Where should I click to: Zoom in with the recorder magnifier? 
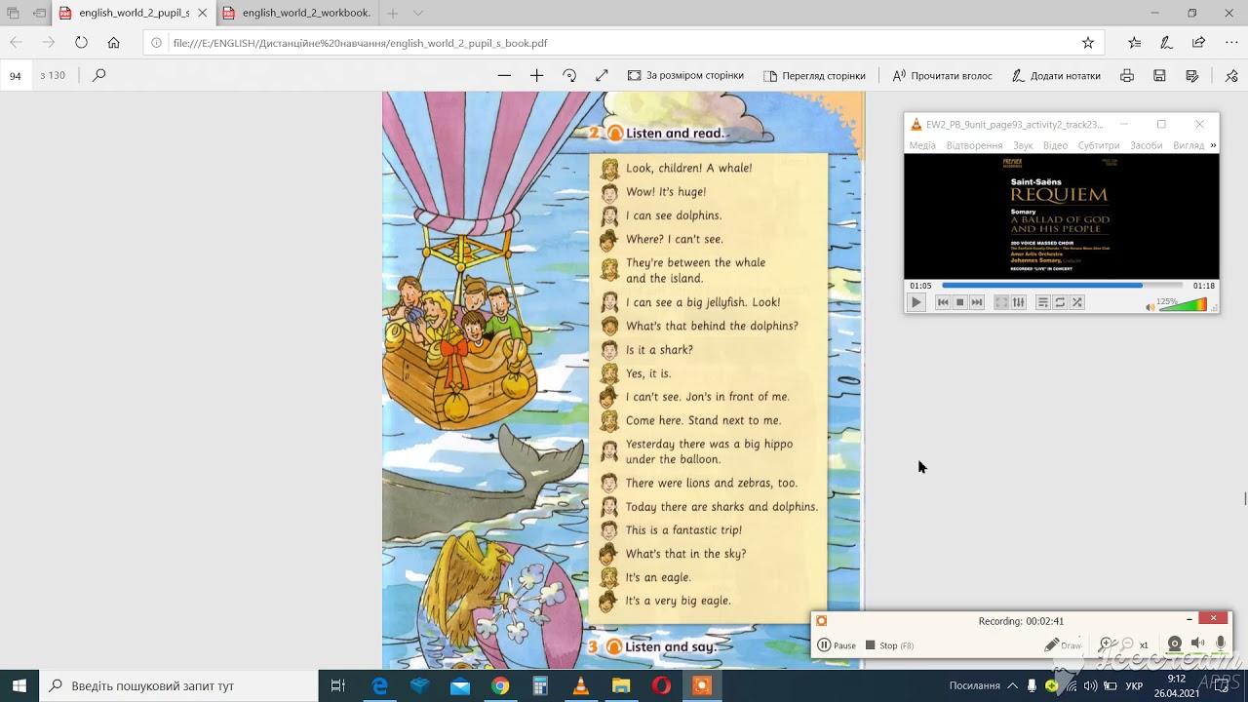1105,644
